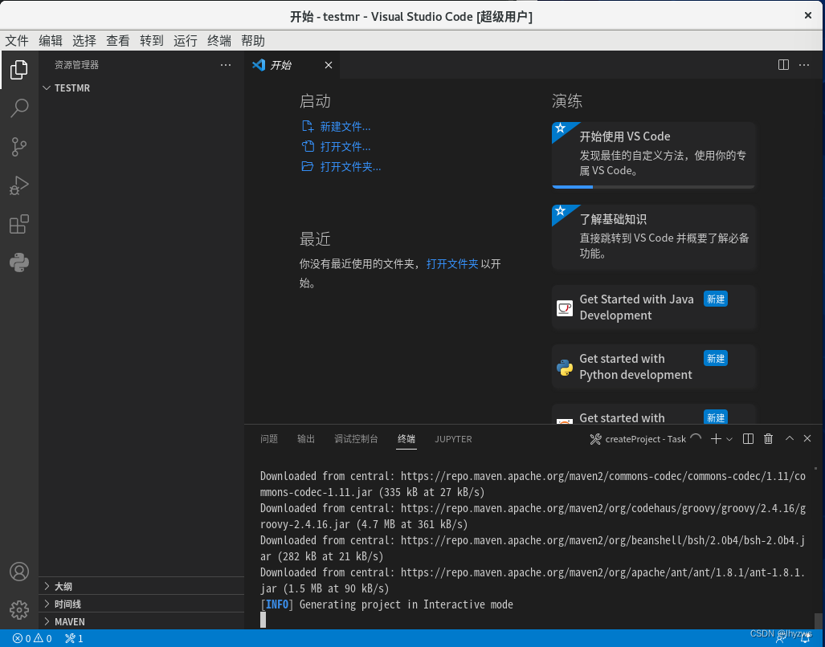
Task: Switch to the 输出 panel tab
Action: tap(306, 439)
